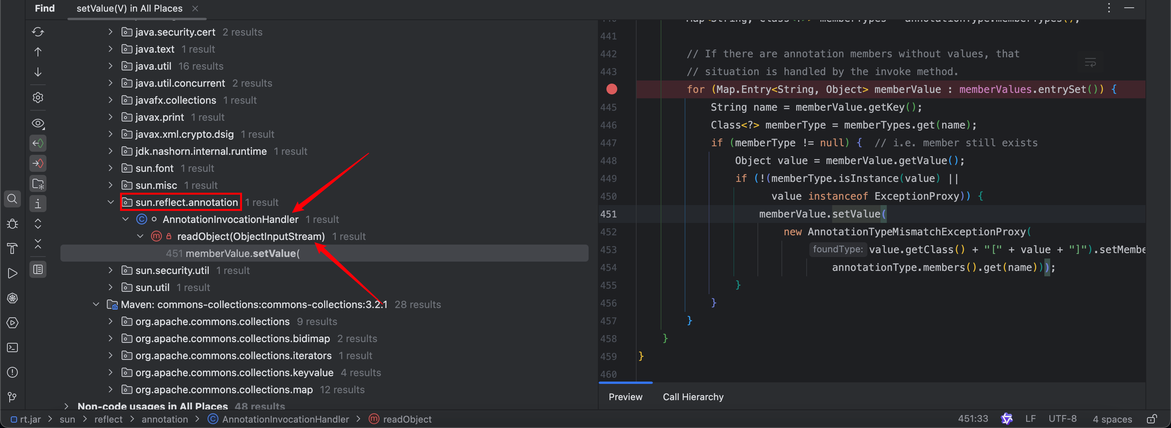Select the Preview tab

tap(625, 397)
